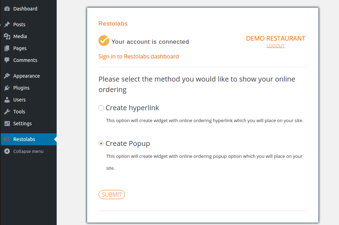Click the Appearance paintbrush icon

tap(7, 76)
